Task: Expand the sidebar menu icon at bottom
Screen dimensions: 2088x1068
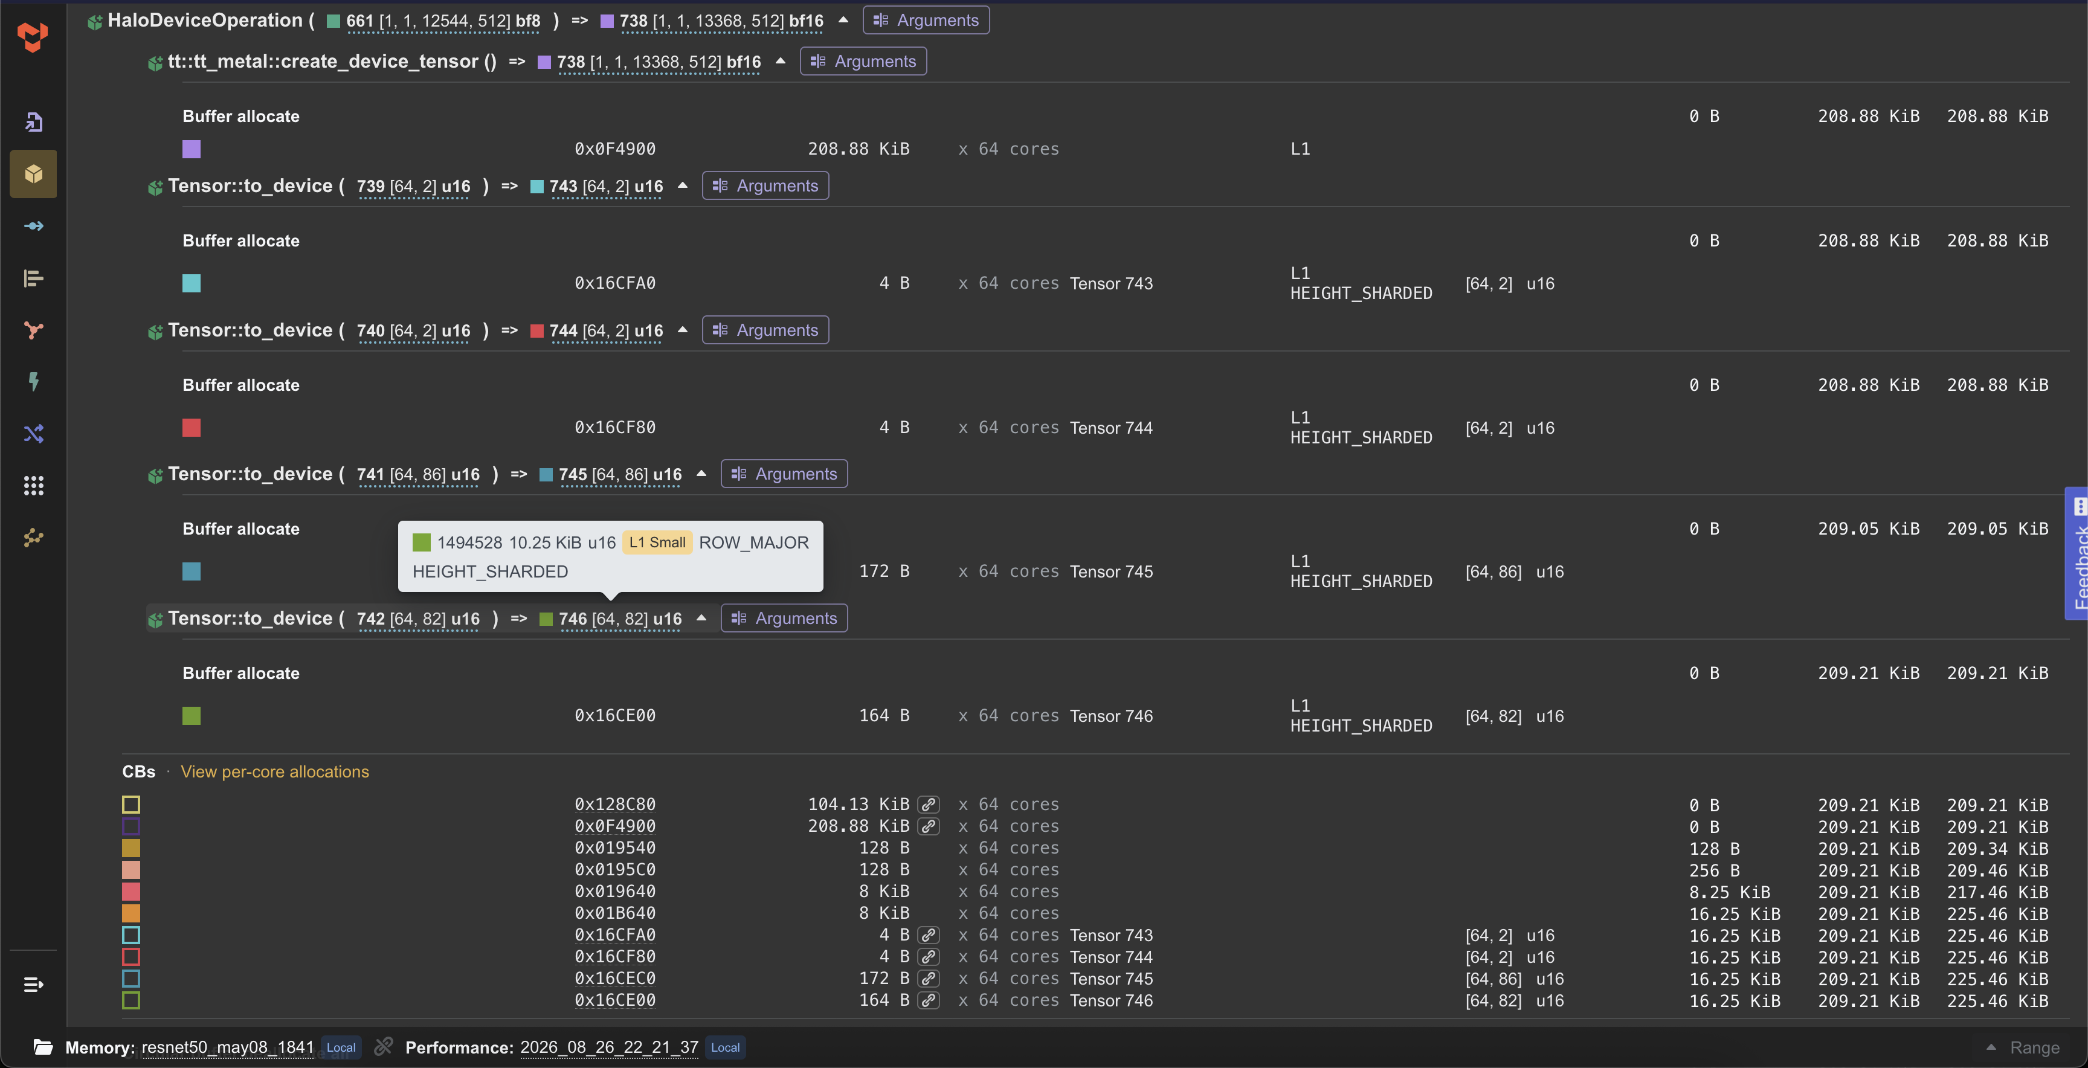Action: pyautogui.click(x=33, y=985)
